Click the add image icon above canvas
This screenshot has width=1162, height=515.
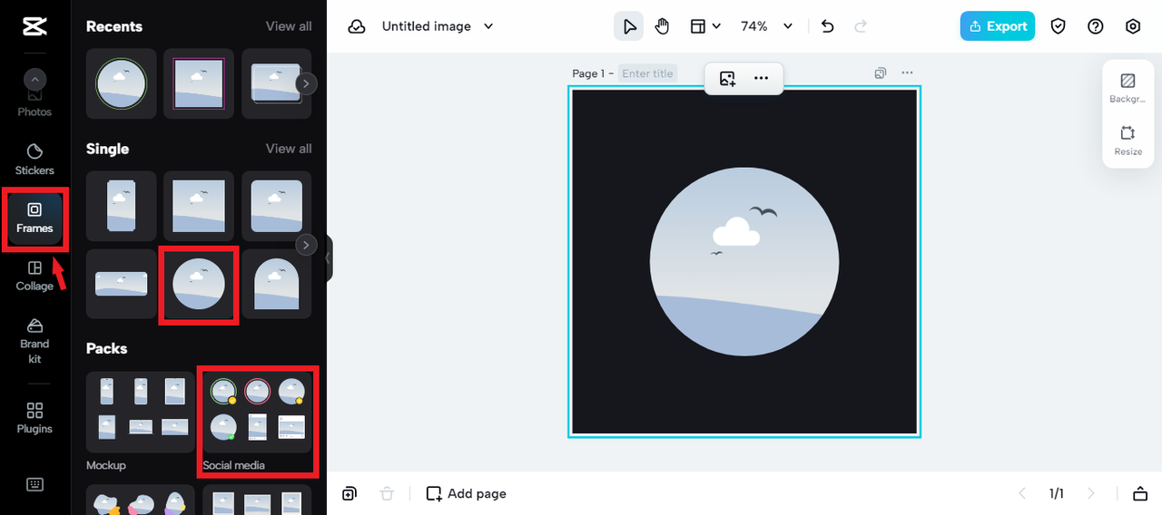pyautogui.click(x=727, y=79)
